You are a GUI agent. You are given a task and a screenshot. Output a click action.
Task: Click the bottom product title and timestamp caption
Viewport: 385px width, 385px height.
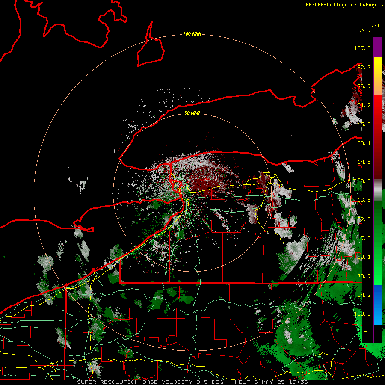coord(192,382)
